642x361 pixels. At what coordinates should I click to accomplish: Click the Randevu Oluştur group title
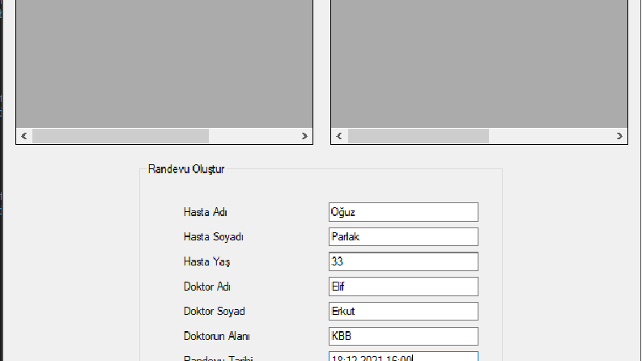(x=186, y=169)
